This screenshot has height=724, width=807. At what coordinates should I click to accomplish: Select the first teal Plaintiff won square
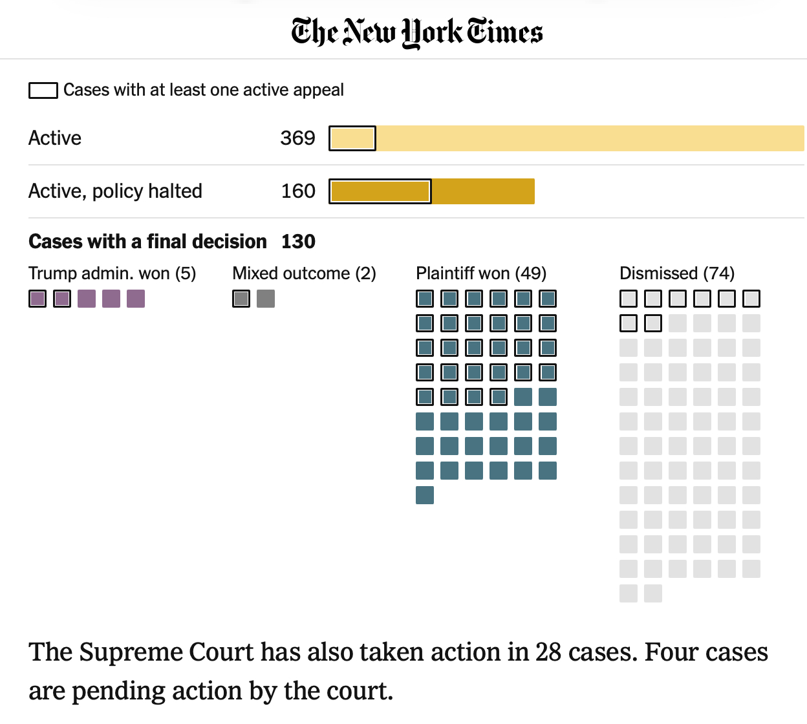[425, 299]
